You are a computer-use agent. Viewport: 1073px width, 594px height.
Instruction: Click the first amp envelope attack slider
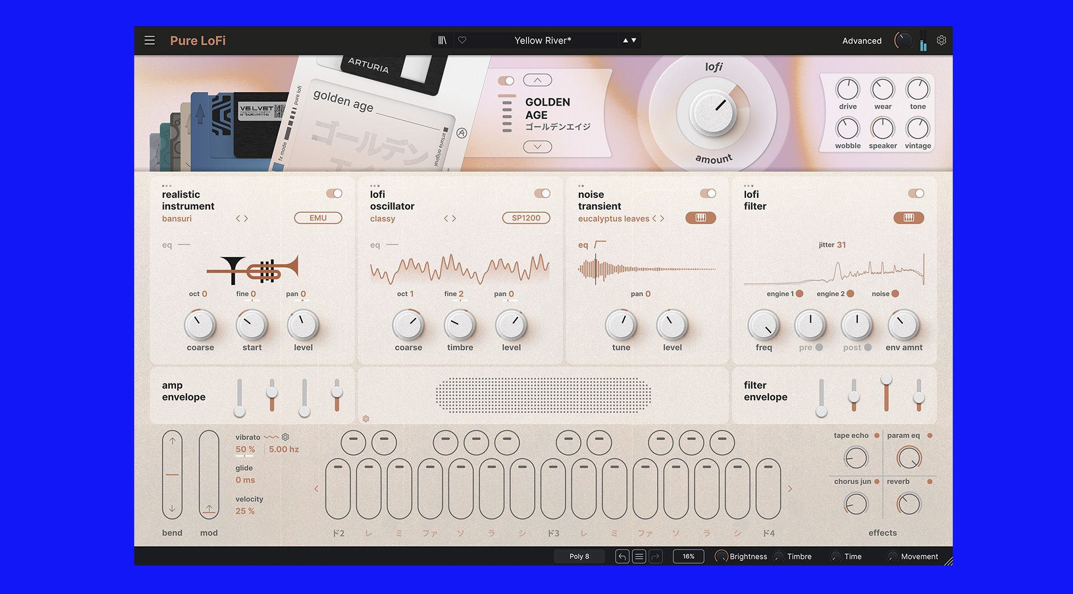(239, 397)
